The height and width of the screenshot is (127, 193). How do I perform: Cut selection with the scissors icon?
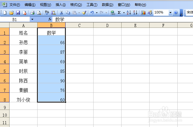click(61, 13)
